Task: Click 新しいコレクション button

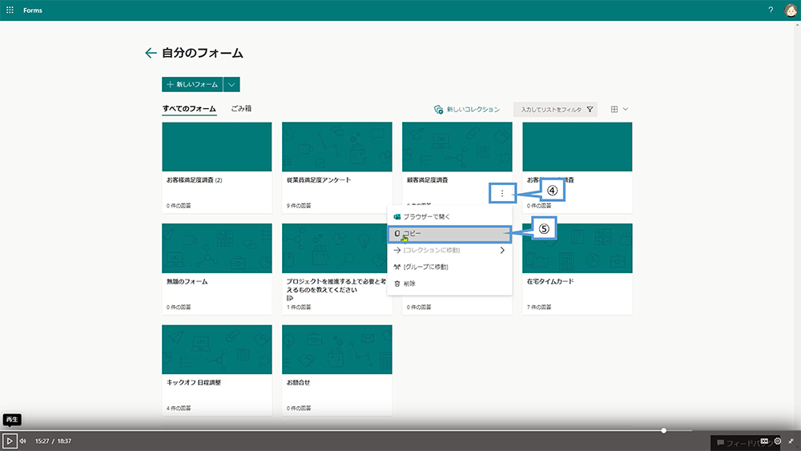Action: [467, 109]
